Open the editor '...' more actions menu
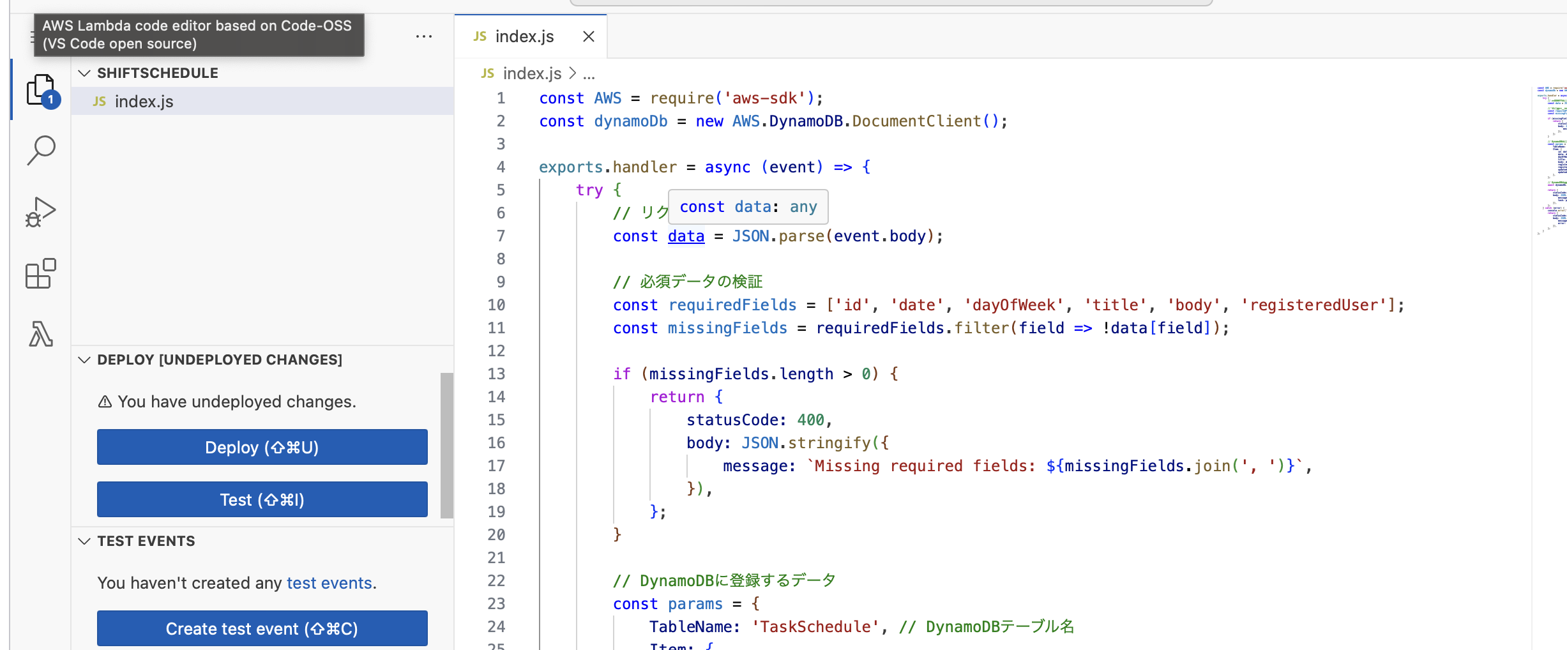 click(424, 36)
